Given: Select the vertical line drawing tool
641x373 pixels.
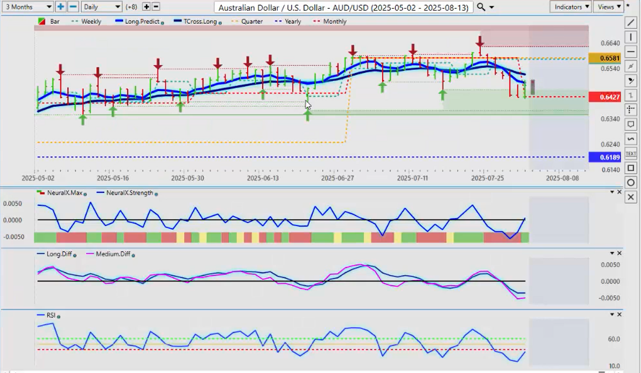Looking at the screenshot, I should (631, 37).
